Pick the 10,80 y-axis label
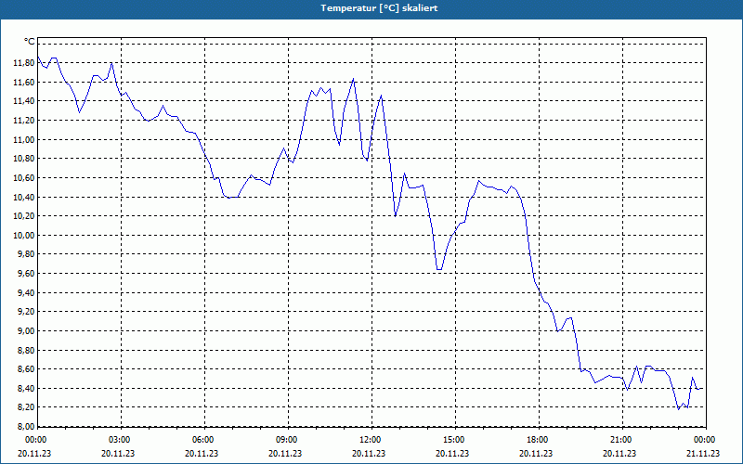Viewport: 743px width, 464px height. coord(25,158)
